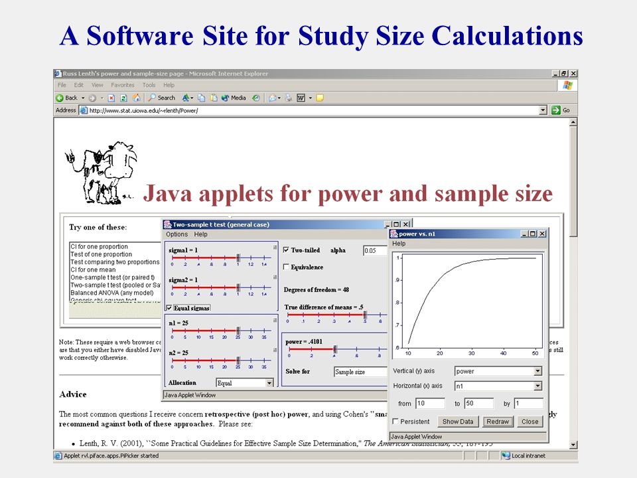This screenshot has height=478, width=637.
Task: Open the Back button history dropdown arrow
Action: 83,98
